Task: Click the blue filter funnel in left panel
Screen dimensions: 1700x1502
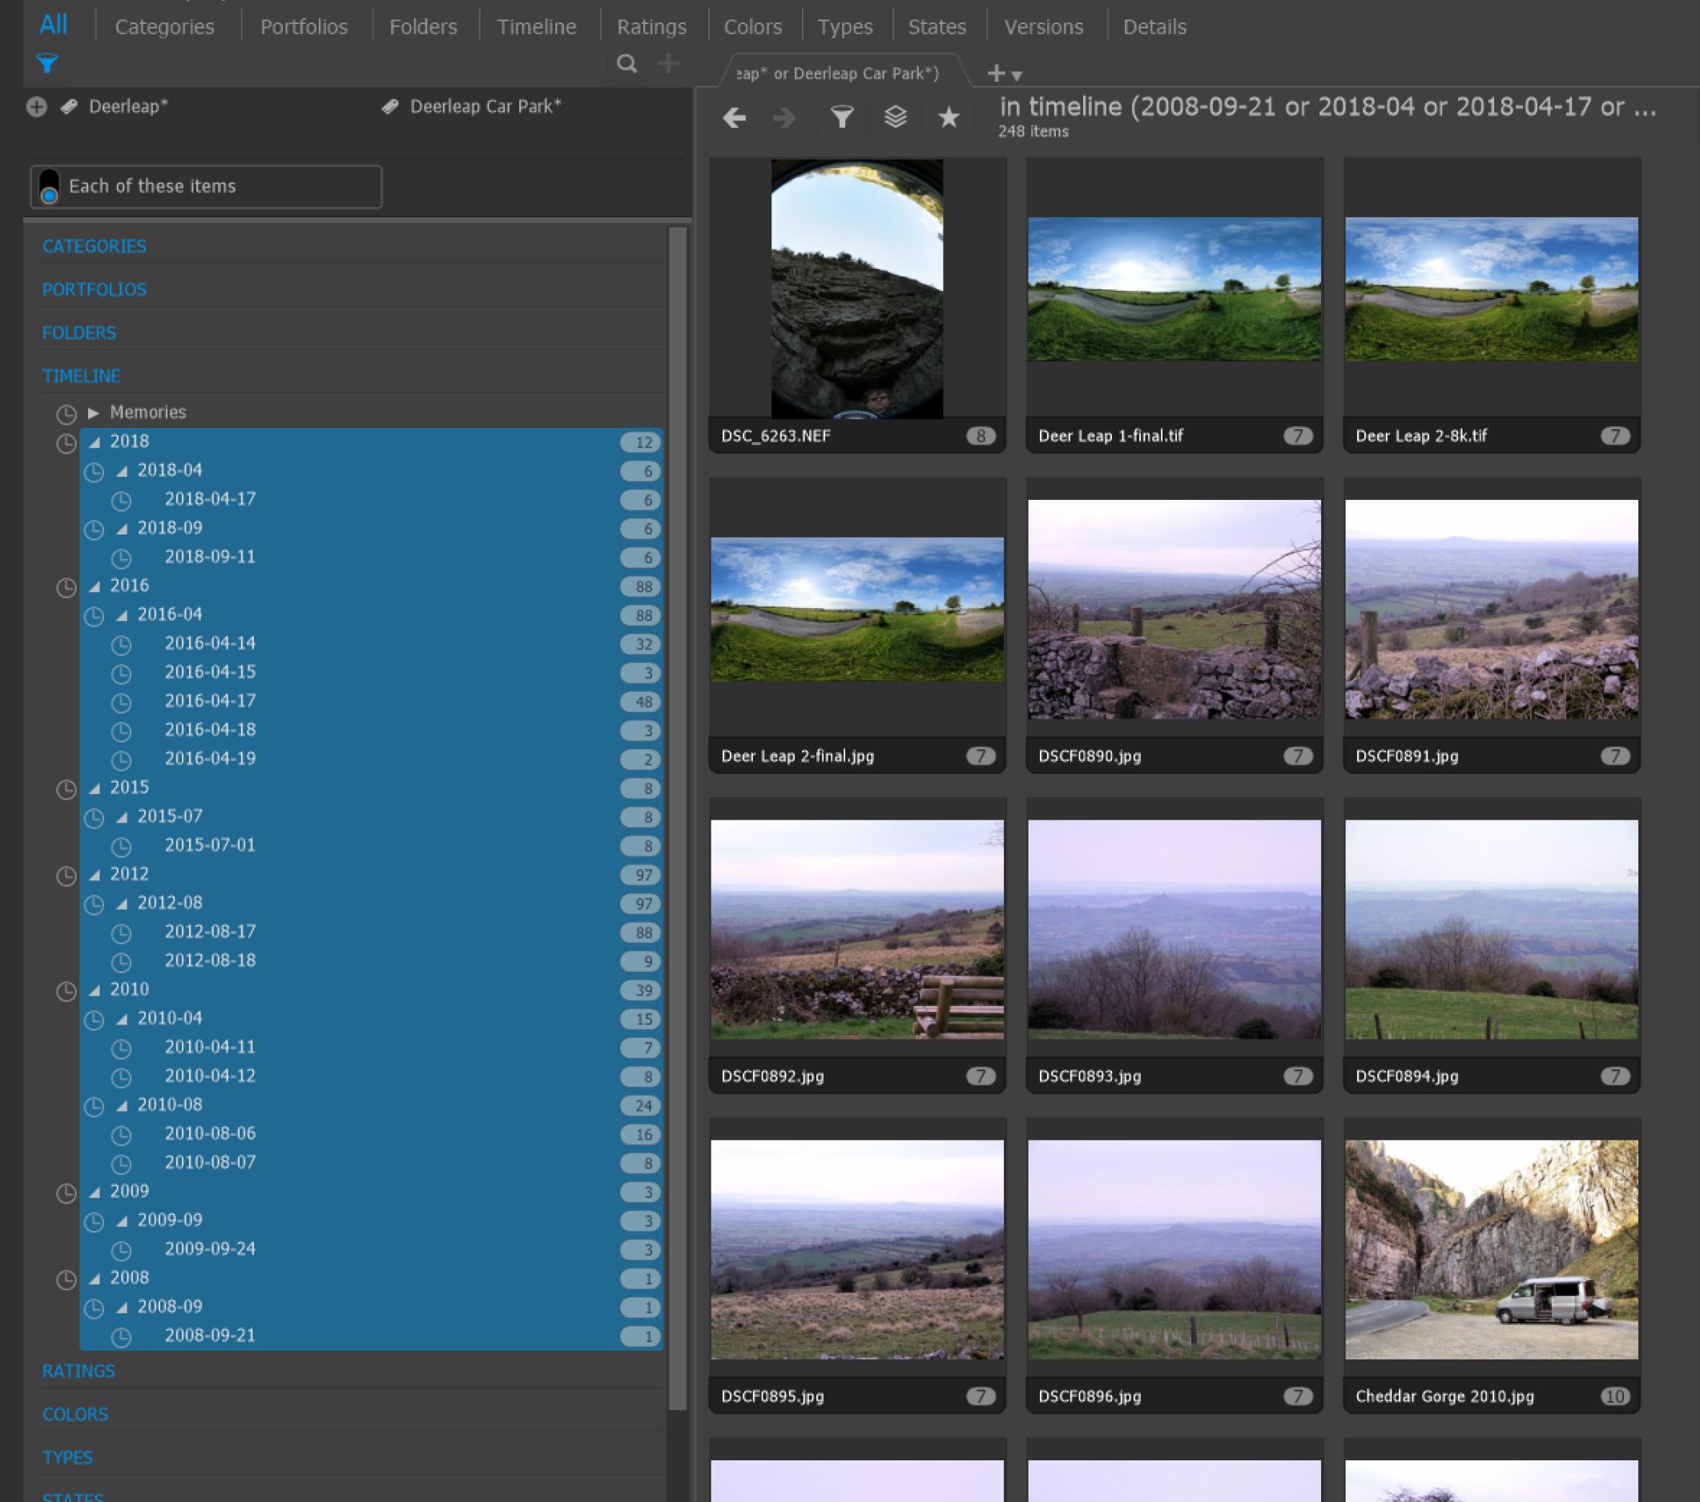Action: (45, 62)
